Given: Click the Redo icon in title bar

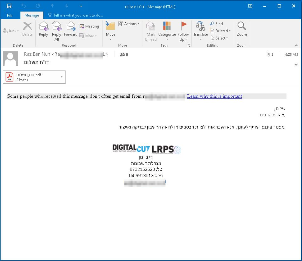Looking at the screenshot, I should 38,6.
